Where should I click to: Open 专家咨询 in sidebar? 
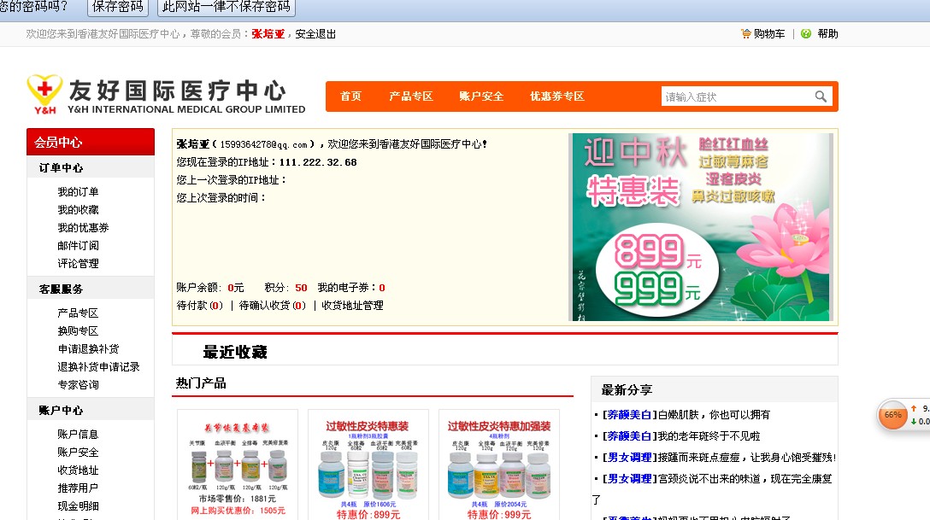(79, 384)
